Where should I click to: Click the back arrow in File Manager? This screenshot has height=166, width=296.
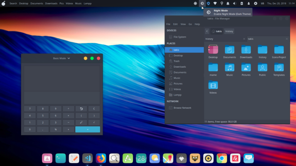(x=207, y=31)
